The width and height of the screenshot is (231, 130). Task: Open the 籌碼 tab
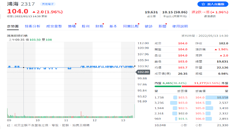tap(72, 26)
